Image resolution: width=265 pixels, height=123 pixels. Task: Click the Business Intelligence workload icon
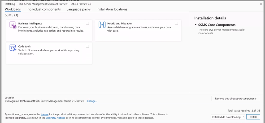(x=13, y=25)
